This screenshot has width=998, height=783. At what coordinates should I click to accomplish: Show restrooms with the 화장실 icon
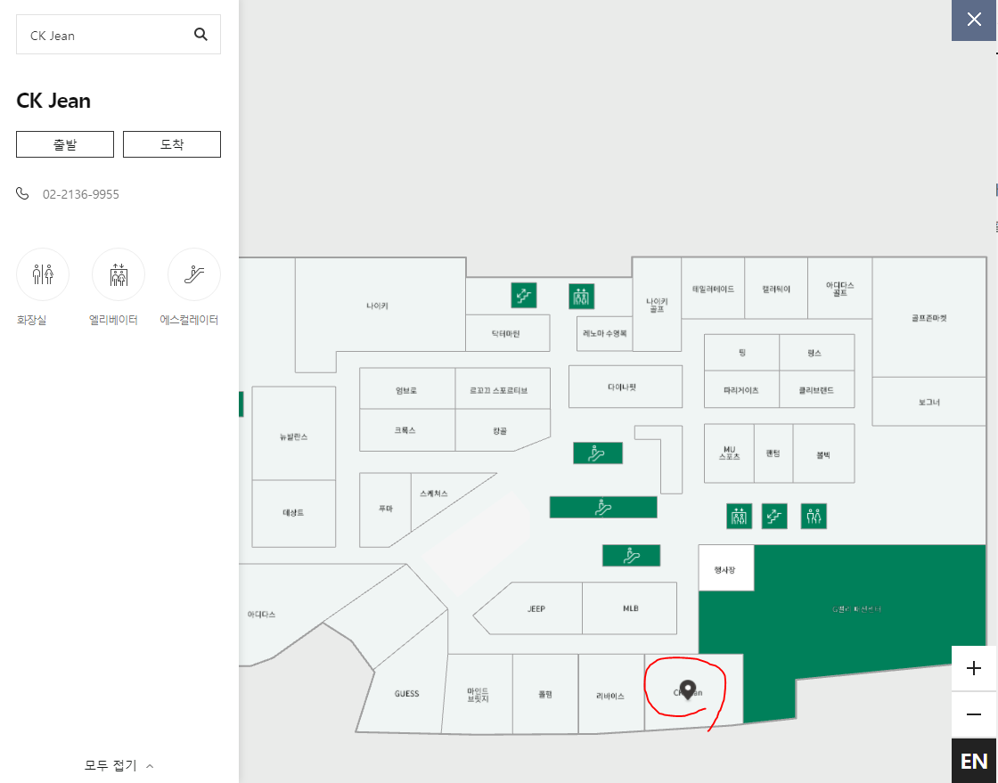click(43, 274)
